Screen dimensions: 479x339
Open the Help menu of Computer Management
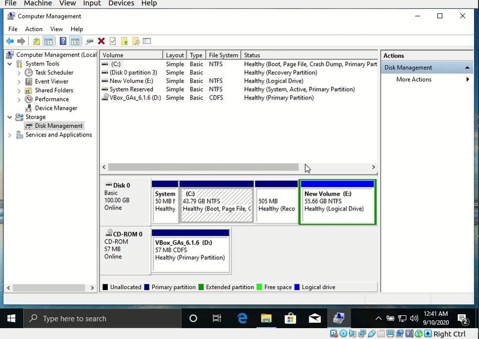tap(77, 29)
